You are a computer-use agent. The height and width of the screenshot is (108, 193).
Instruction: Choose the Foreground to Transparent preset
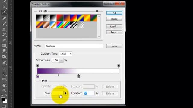[x=46, y=18]
